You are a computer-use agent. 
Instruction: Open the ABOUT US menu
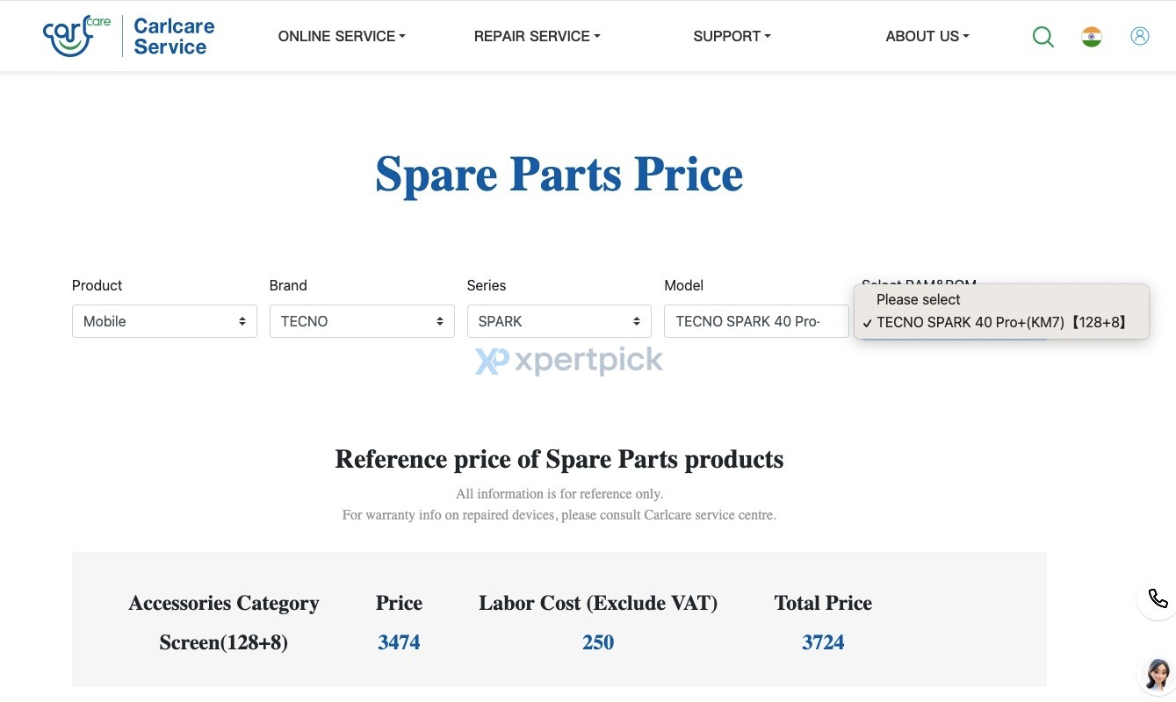pos(927,36)
